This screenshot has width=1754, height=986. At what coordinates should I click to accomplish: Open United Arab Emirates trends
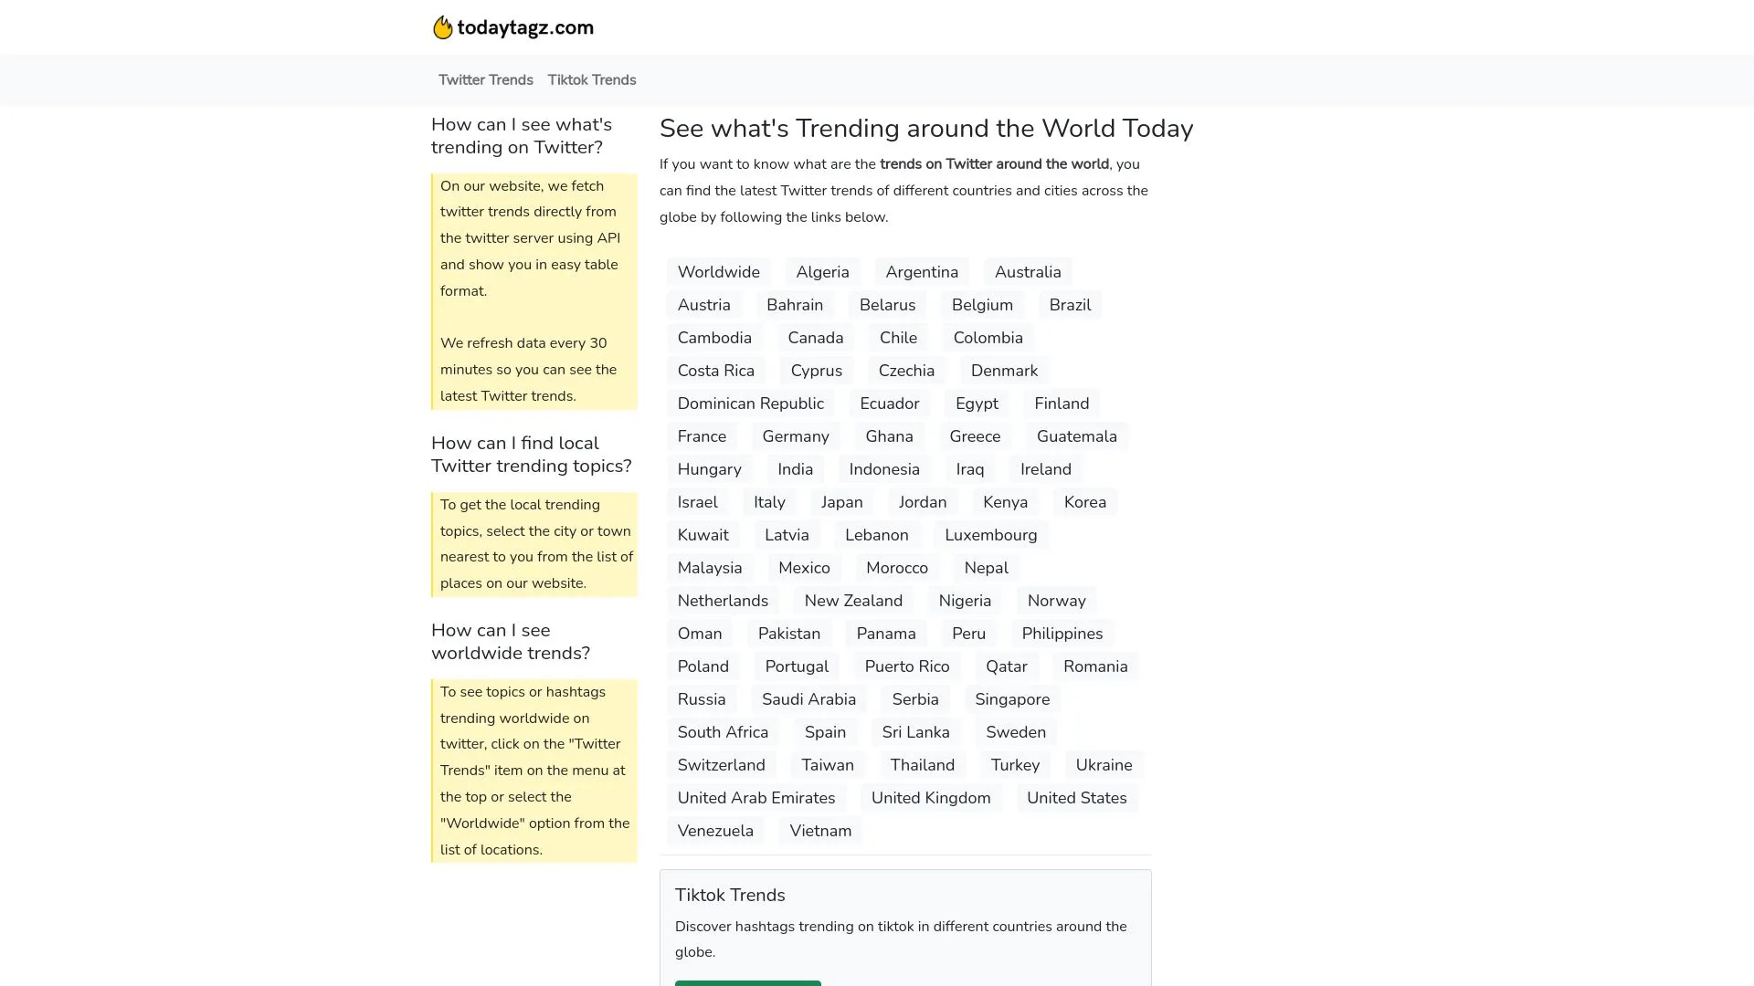[x=755, y=798]
